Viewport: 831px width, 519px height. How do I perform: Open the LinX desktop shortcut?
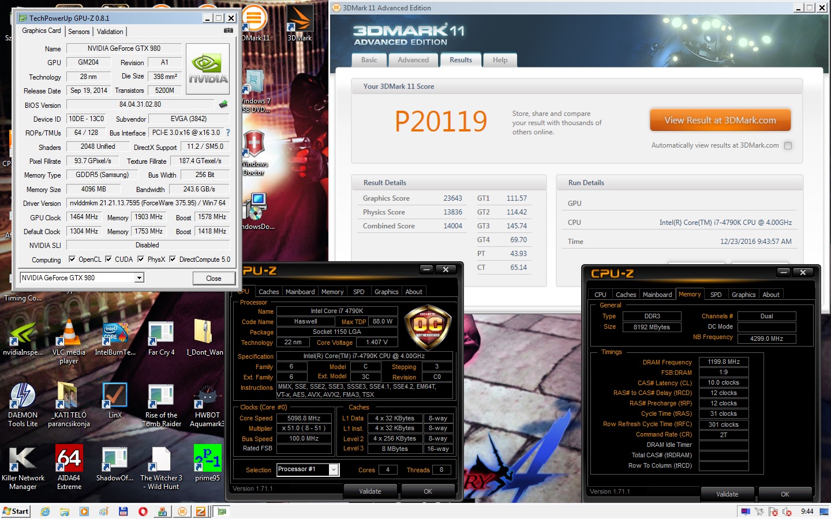115,401
